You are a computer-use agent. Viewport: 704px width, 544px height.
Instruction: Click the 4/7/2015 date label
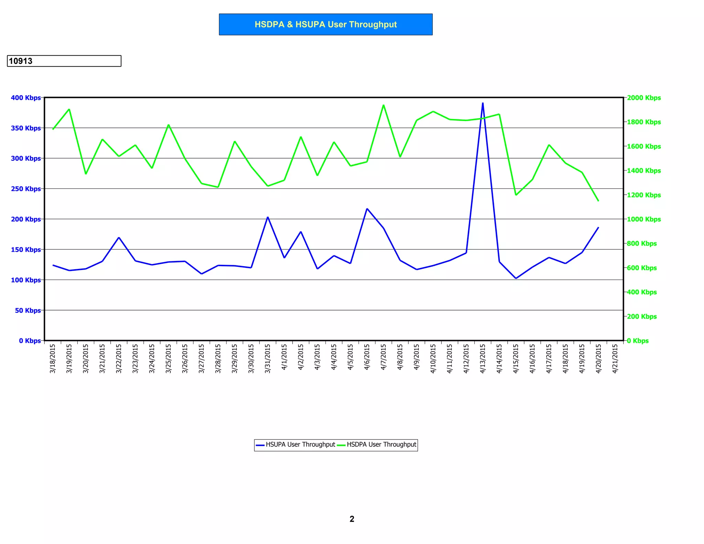[383, 357]
